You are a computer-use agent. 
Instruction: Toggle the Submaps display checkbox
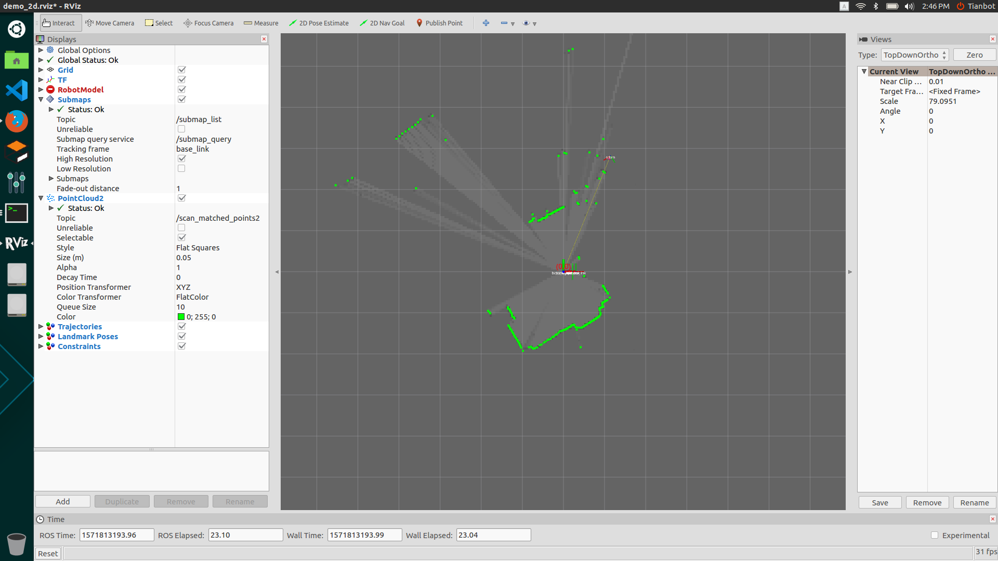point(182,99)
